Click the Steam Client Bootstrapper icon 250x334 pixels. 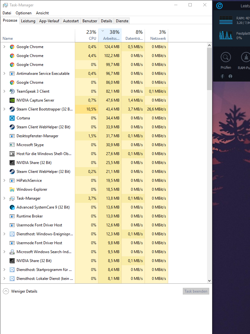(x=12, y=109)
